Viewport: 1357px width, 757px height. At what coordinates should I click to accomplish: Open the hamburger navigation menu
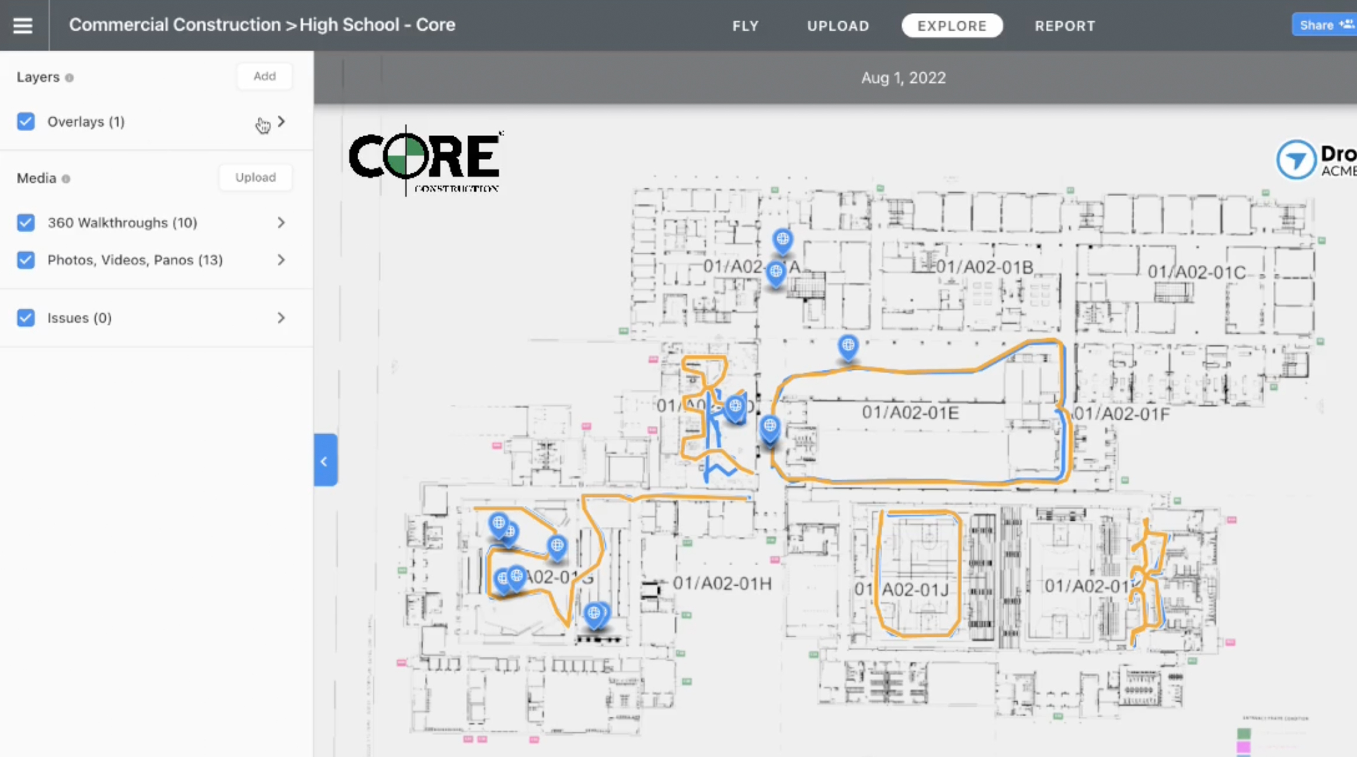23,25
